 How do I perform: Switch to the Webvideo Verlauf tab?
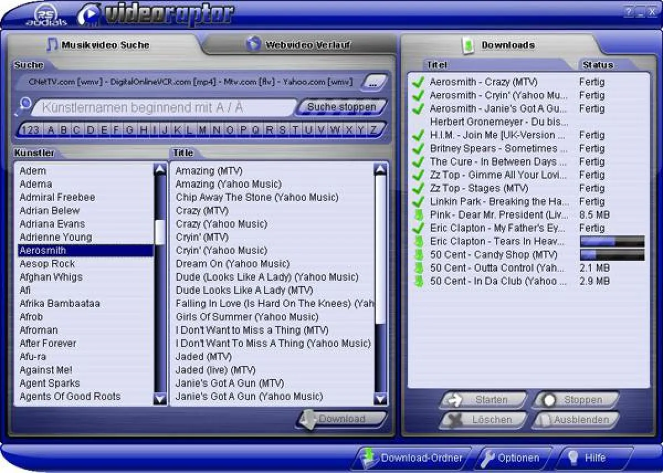pos(300,45)
